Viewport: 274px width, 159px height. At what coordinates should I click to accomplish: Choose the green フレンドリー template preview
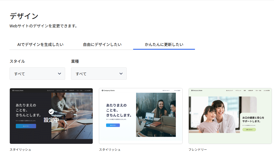tap(230, 116)
